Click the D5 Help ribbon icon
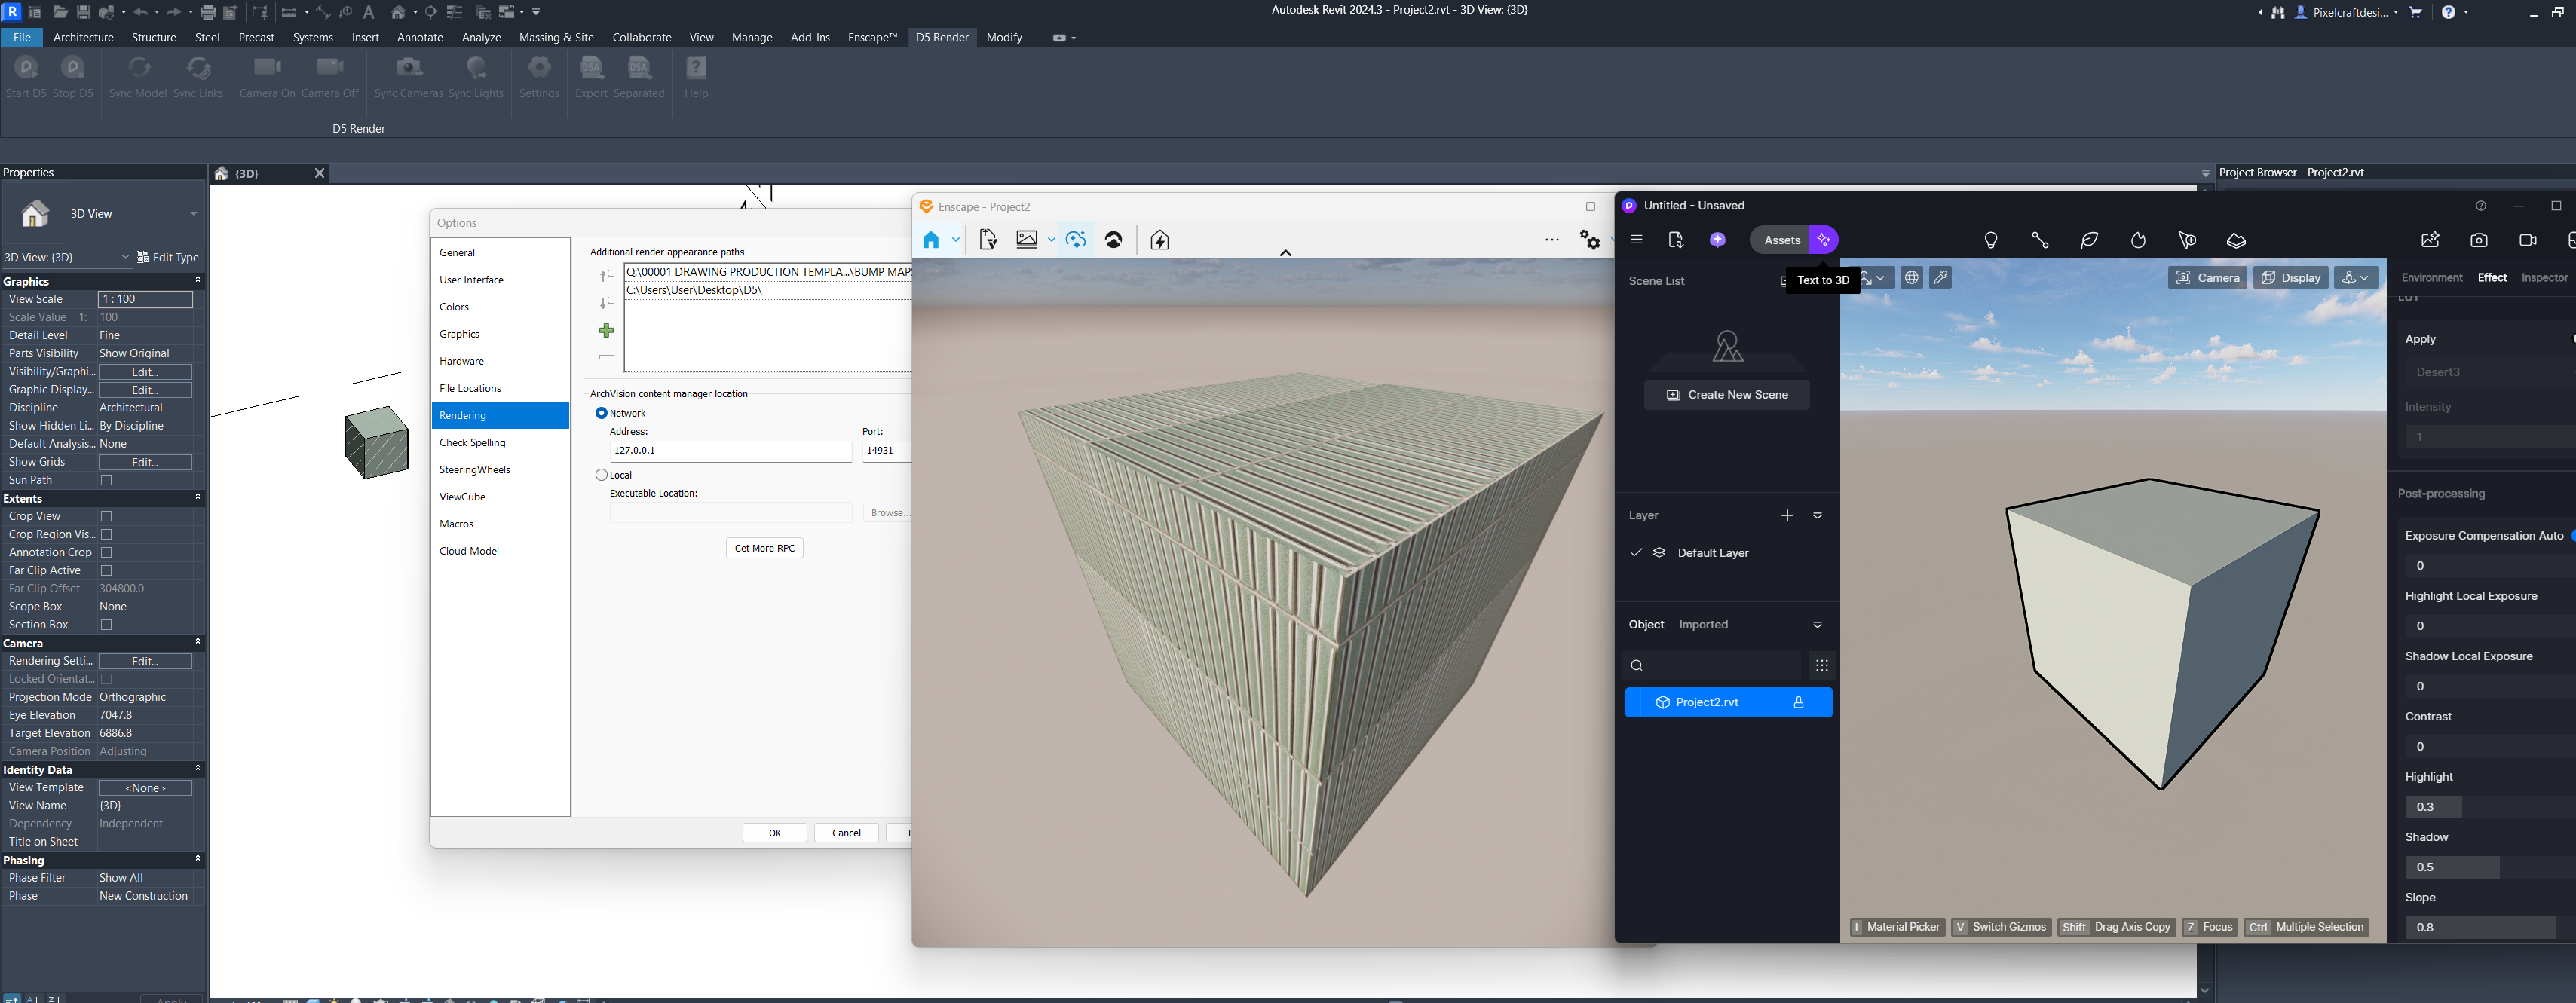This screenshot has width=2576, height=1003. coord(696,68)
